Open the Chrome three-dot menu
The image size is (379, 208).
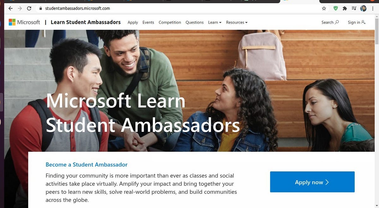(373, 9)
